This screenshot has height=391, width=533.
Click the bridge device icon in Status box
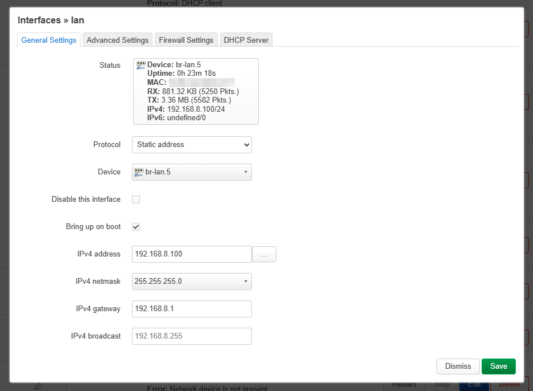[141, 66]
